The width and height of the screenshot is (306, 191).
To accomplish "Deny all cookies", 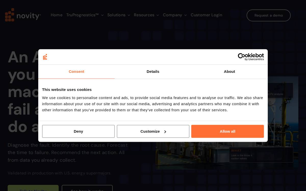I will point(78,131).
